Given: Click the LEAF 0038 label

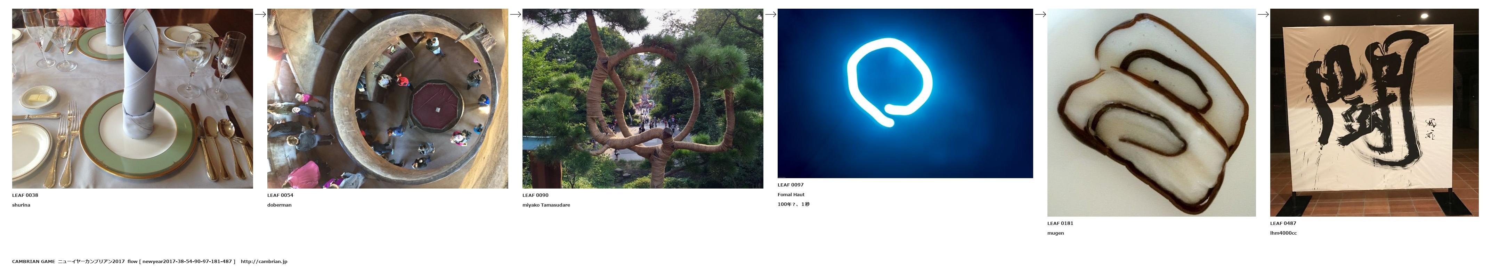Looking at the screenshot, I should [x=25, y=195].
